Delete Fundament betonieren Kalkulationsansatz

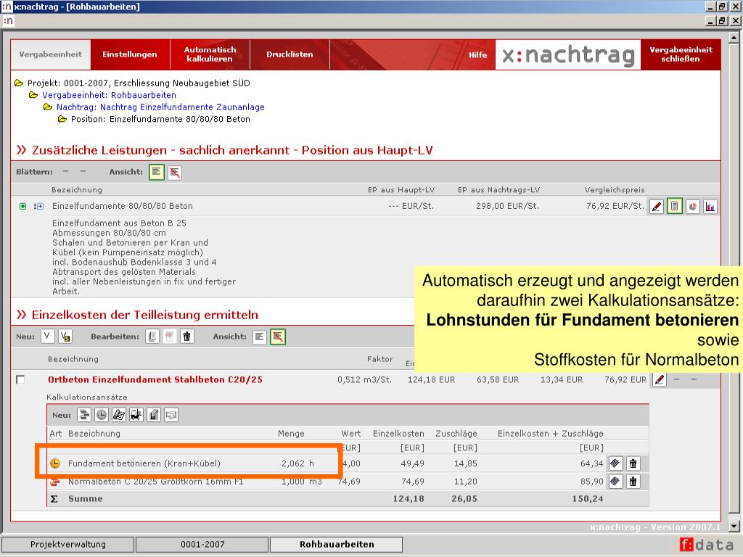coord(633,463)
